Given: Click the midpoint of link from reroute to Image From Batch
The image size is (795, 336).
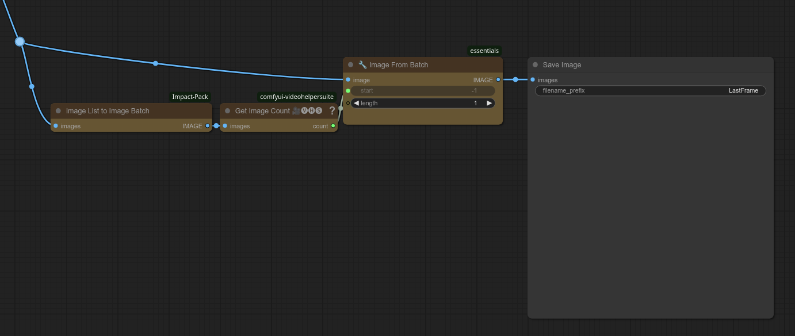Looking at the screenshot, I should [x=155, y=63].
